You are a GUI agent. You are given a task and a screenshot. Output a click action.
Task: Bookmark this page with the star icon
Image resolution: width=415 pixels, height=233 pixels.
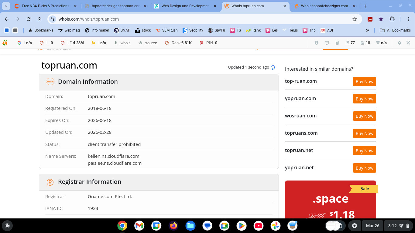coord(355,19)
